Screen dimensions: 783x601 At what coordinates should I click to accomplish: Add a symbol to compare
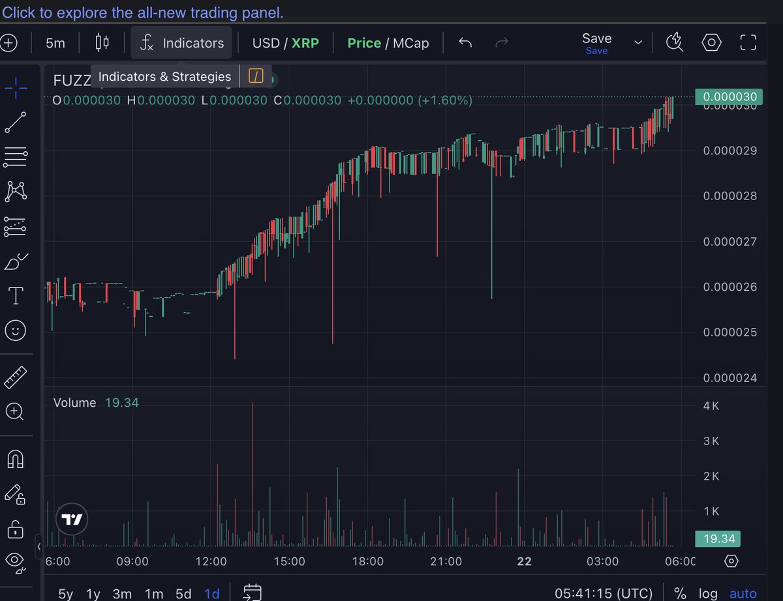point(8,43)
